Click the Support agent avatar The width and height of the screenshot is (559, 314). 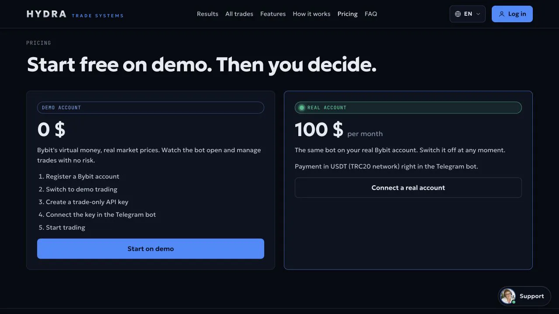507,296
